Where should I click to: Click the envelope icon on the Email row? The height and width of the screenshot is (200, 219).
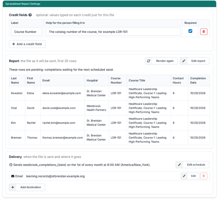13,176
